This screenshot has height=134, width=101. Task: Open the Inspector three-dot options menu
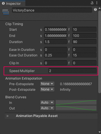tap(97, 3)
